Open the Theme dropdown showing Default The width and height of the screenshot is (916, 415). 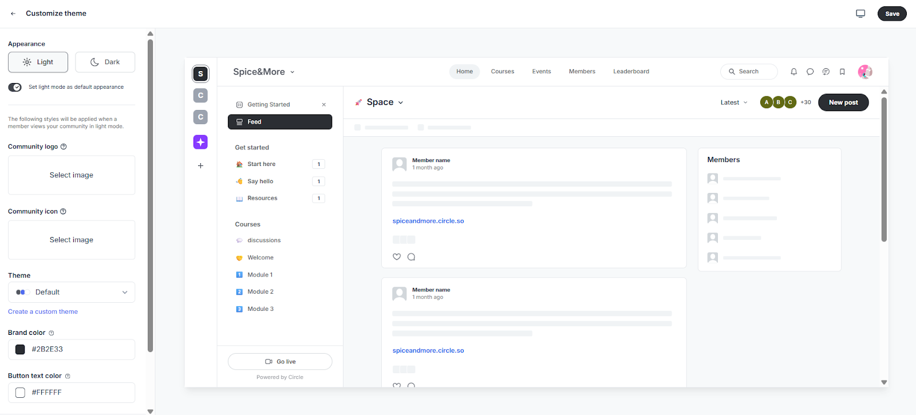pos(72,292)
